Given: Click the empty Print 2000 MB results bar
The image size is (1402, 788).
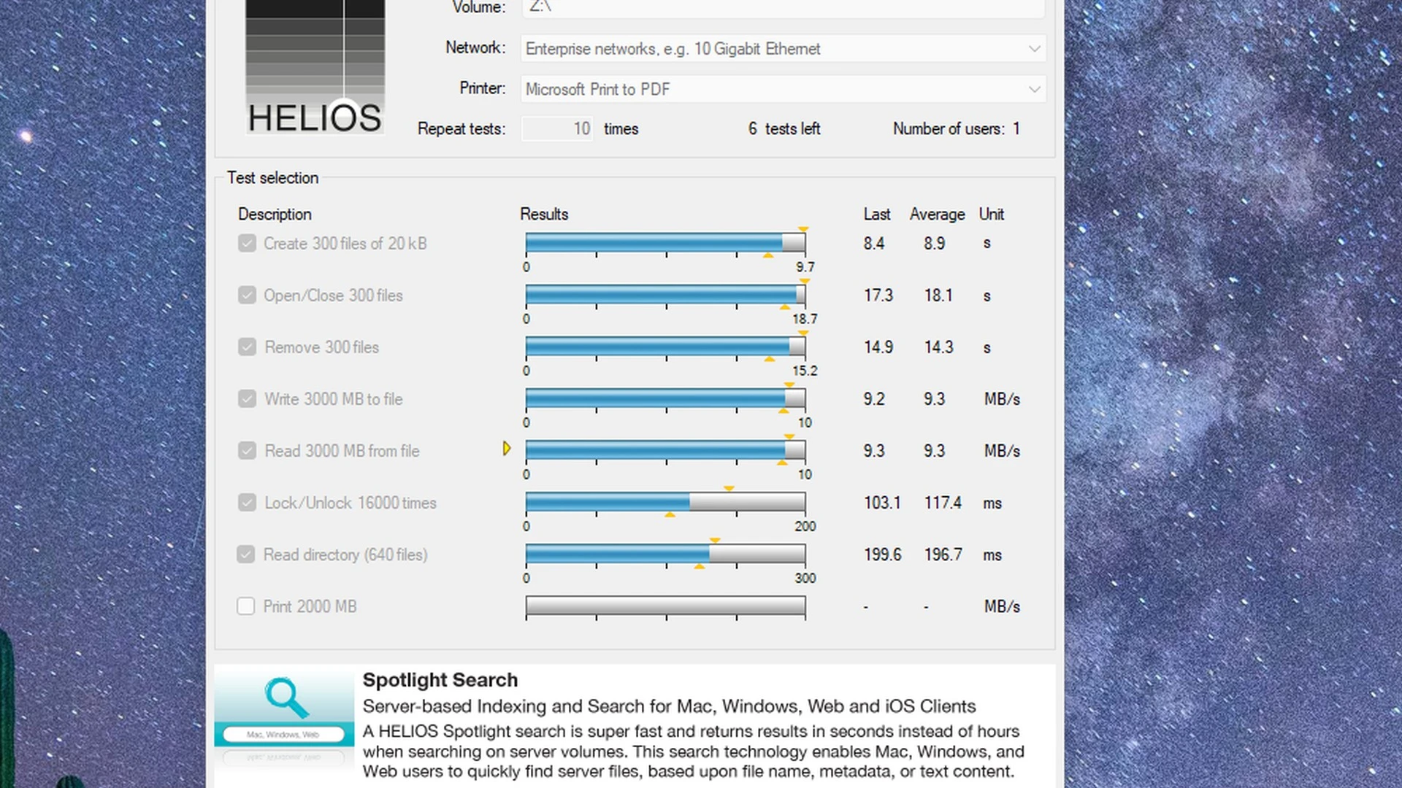Looking at the screenshot, I should coord(664,606).
